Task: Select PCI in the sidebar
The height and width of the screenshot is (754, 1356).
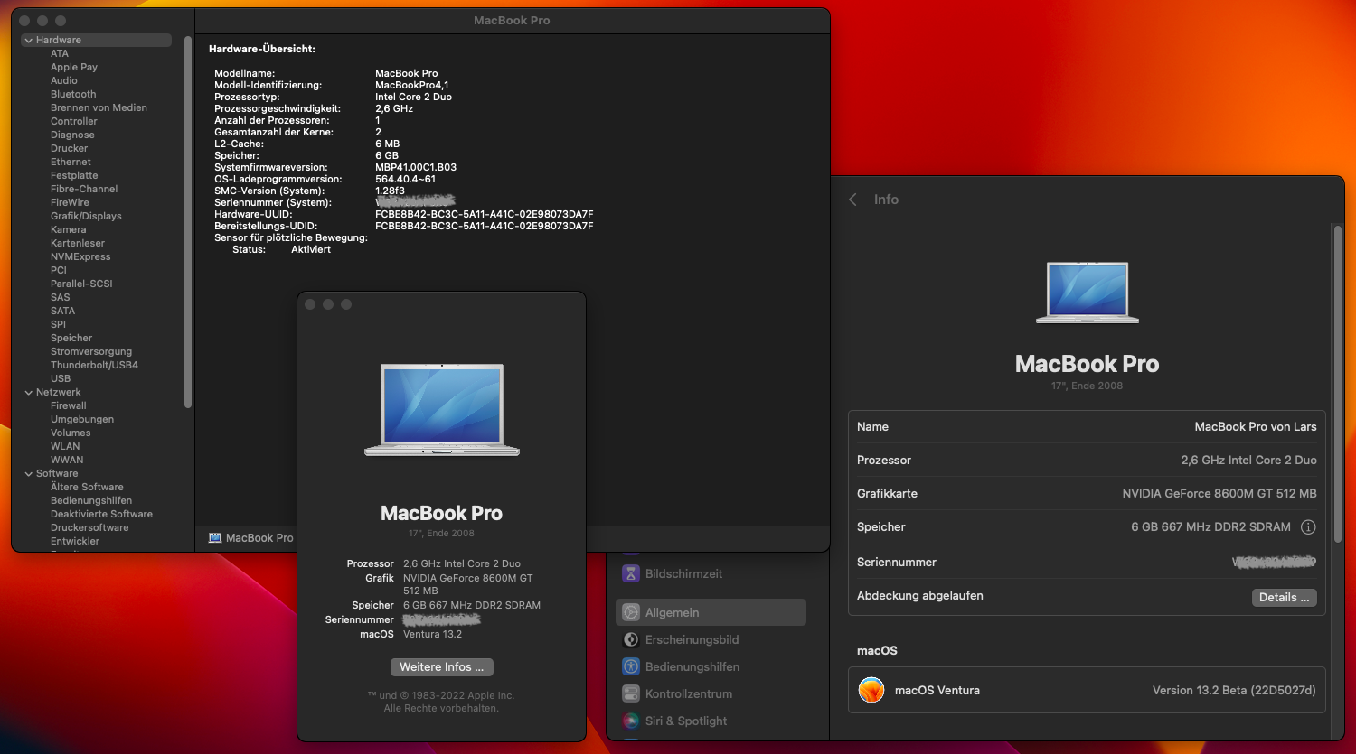Action: click(59, 270)
